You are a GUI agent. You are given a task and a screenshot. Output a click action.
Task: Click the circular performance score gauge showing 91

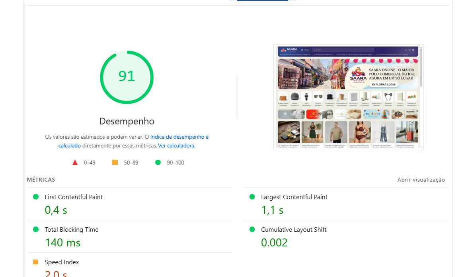[x=127, y=77]
